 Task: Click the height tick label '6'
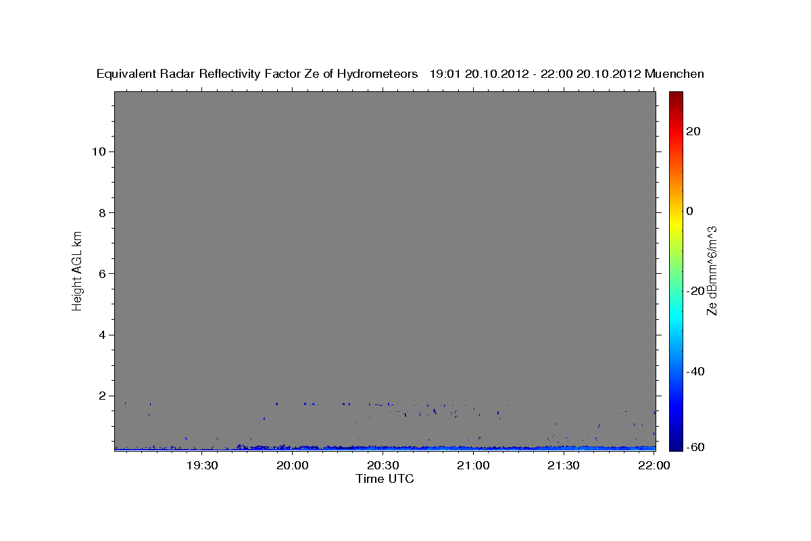[101, 274]
